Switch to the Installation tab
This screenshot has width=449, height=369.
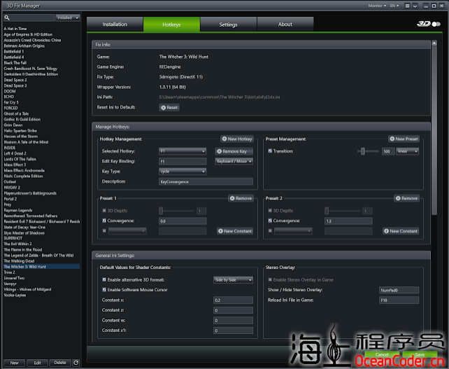point(115,25)
